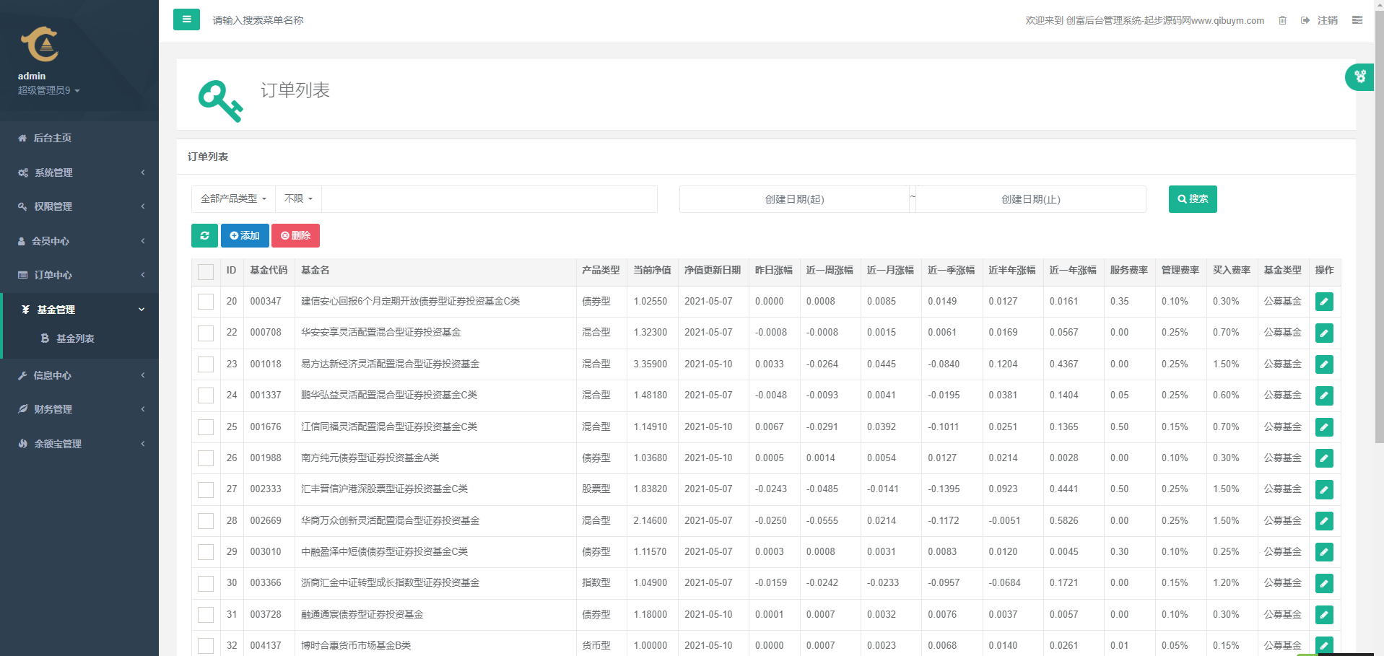Open the 全部产品类型 dropdown
The width and height of the screenshot is (1384, 656).
click(x=233, y=198)
